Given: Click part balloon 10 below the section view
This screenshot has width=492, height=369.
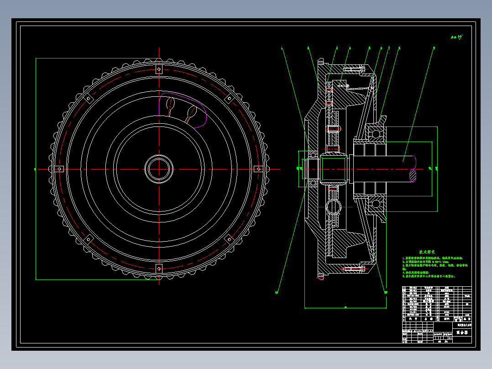Looking at the screenshot, I should 386,292.
